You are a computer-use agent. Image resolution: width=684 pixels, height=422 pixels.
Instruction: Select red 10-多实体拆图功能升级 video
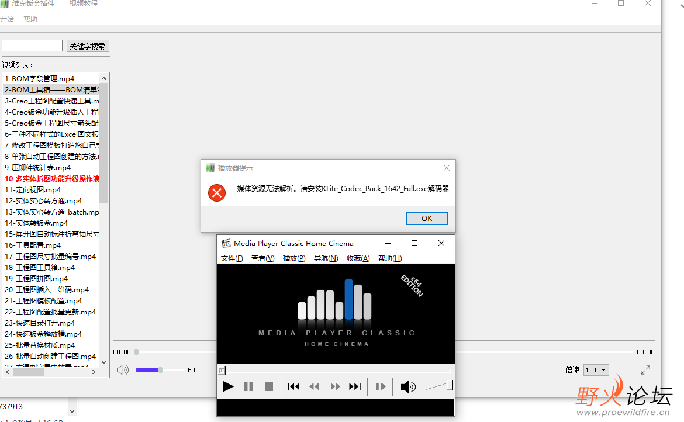click(51, 179)
